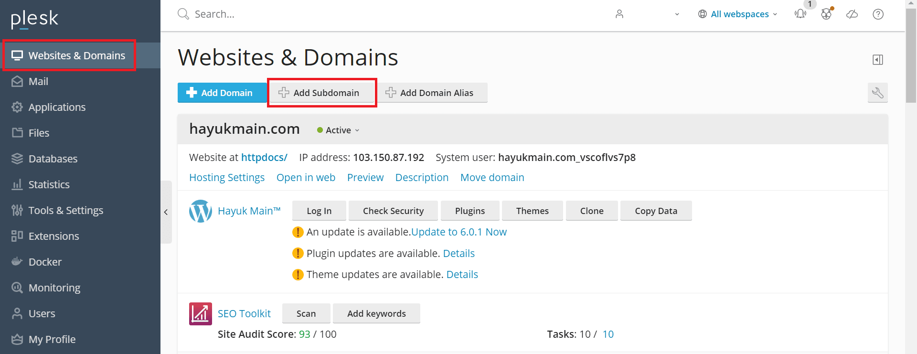The height and width of the screenshot is (354, 917).
Task: Select Docker in the sidebar
Action: click(x=45, y=262)
